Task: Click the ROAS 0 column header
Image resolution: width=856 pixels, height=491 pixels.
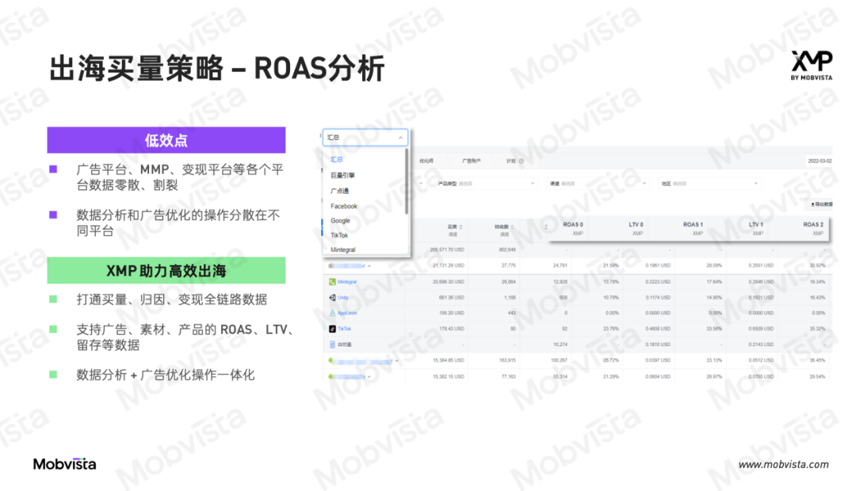Action: click(573, 225)
